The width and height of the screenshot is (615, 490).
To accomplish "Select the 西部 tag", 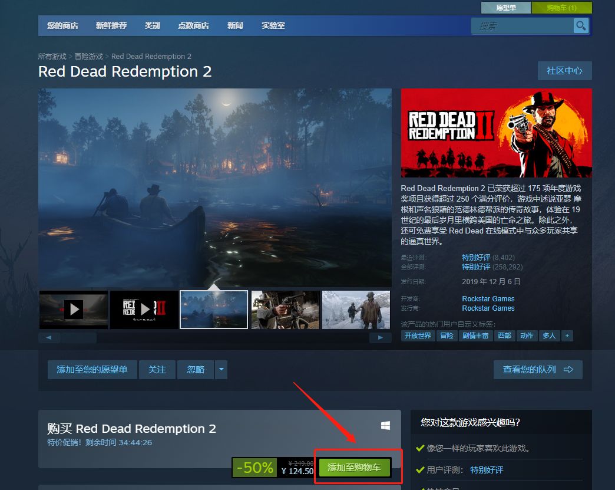I will pos(504,336).
